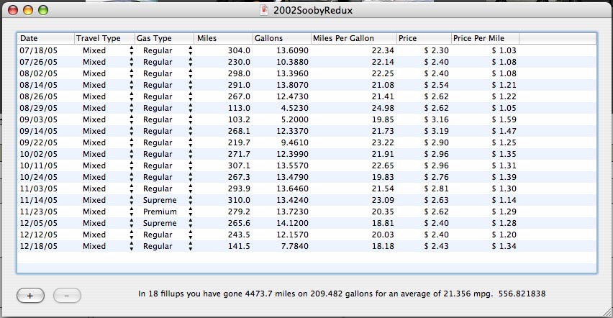Click MPG value 18.81
613x318 pixels.
(x=383, y=223)
